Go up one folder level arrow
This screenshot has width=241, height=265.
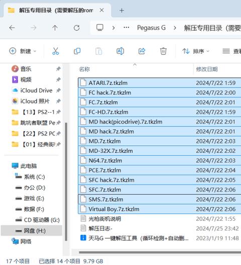(x=55, y=28)
